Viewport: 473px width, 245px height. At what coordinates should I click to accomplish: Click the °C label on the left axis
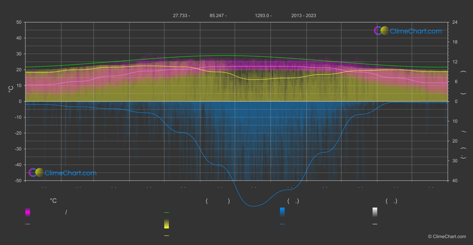pyautogui.click(x=11, y=89)
